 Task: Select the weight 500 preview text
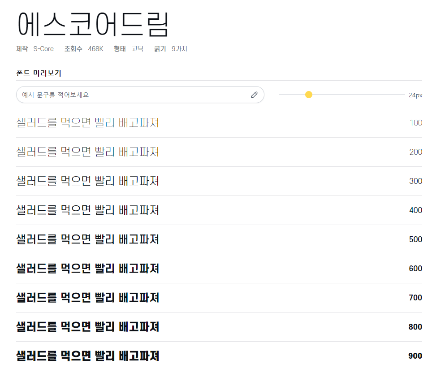pyautogui.click(x=88, y=239)
